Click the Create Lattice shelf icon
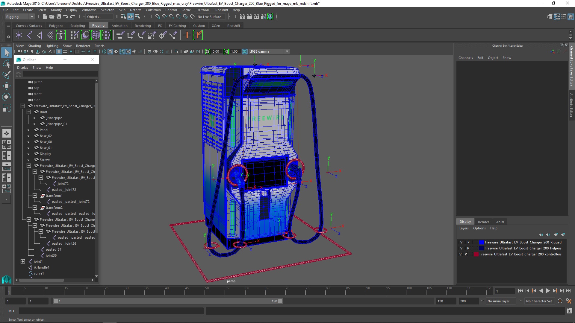This screenshot has height=323, width=575. pyautogui.click(x=96, y=35)
